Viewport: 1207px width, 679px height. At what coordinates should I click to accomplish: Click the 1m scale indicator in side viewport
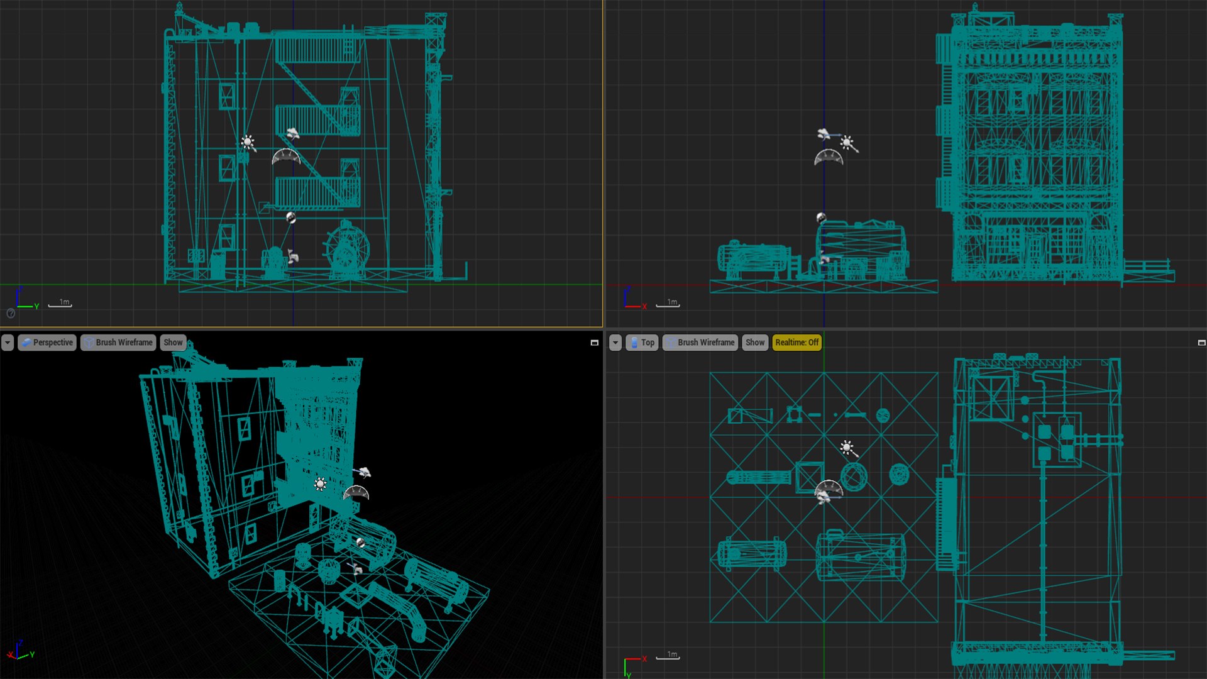point(60,303)
